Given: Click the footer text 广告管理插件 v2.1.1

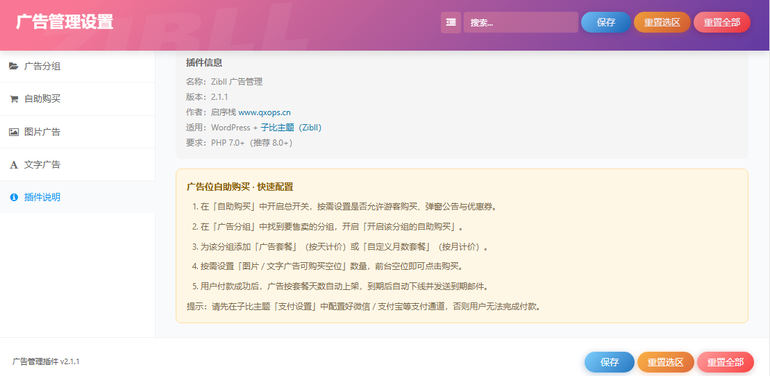Looking at the screenshot, I should click(46, 361).
